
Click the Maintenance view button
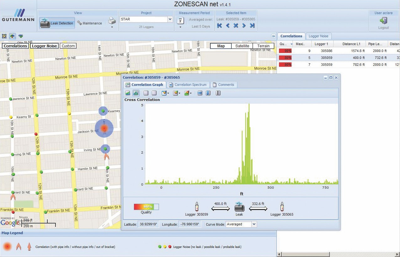click(x=90, y=23)
